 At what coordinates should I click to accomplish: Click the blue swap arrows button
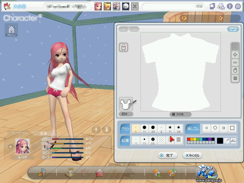point(233,29)
